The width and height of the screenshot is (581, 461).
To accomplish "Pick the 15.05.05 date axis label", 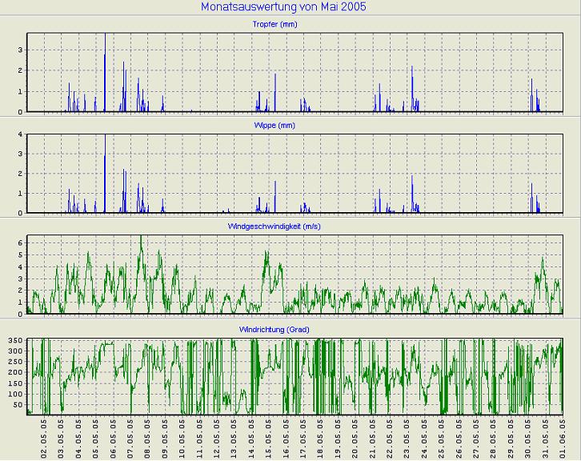I will coord(269,438).
